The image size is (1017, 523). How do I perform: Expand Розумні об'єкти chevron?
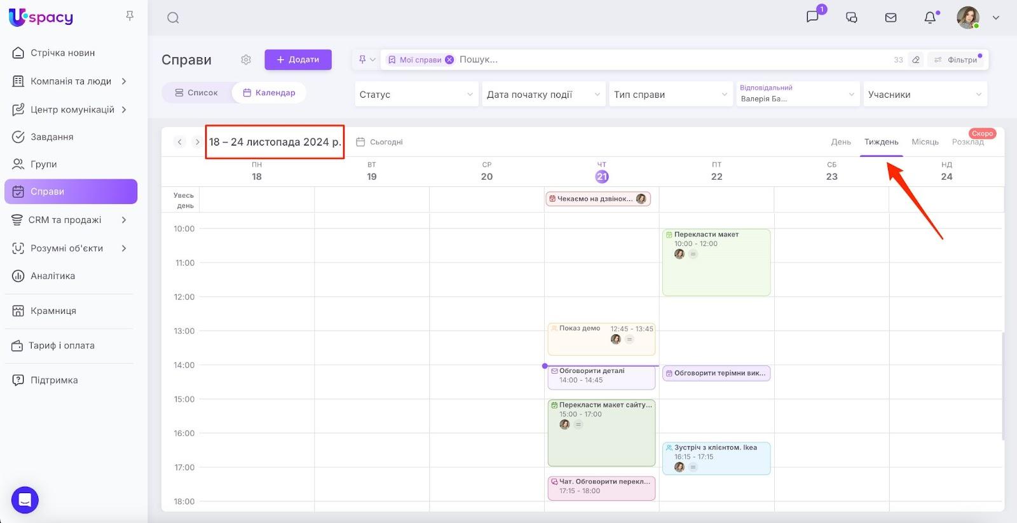(x=124, y=248)
